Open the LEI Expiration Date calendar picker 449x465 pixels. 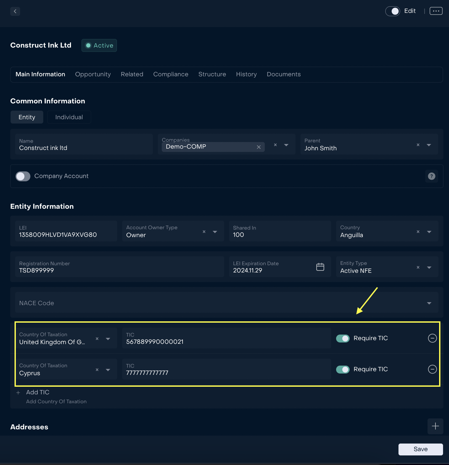(320, 267)
